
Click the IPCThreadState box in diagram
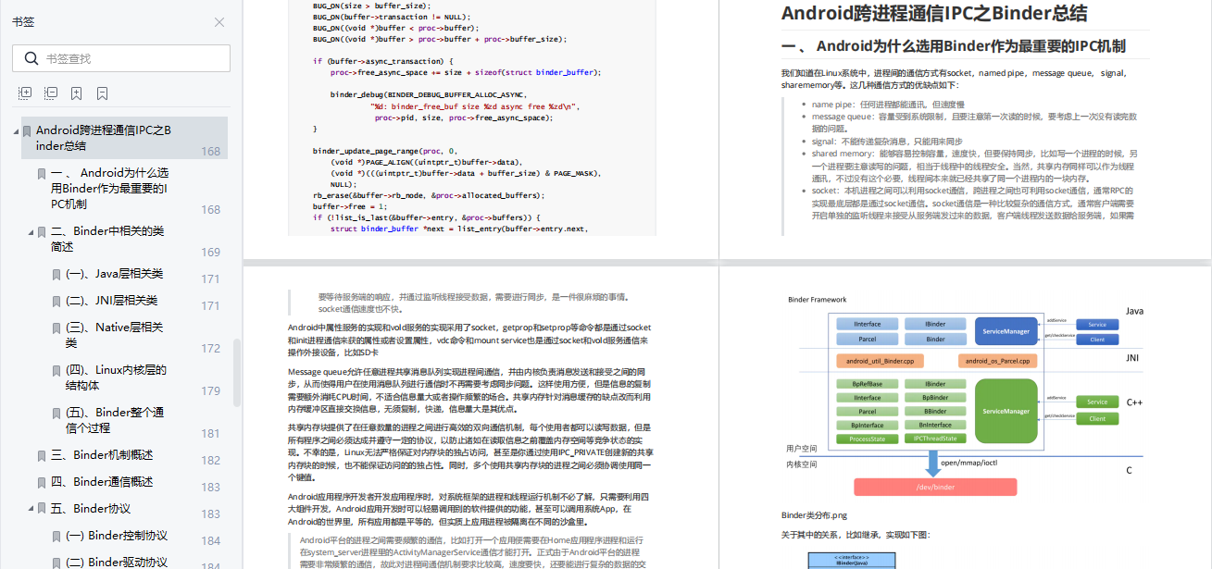tap(934, 439)
